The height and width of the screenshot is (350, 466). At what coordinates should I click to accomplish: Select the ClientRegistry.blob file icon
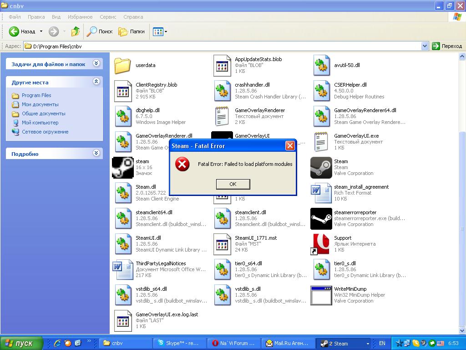[123, 91]
